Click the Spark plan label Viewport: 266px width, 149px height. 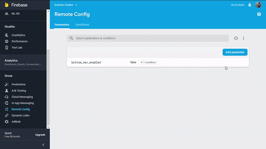click(x=8, y=133)
